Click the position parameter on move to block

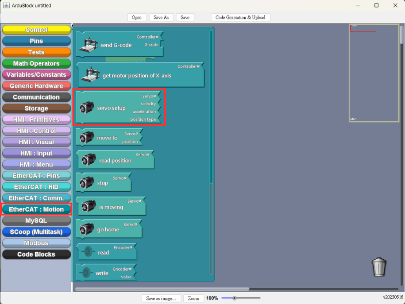(130, 141)
